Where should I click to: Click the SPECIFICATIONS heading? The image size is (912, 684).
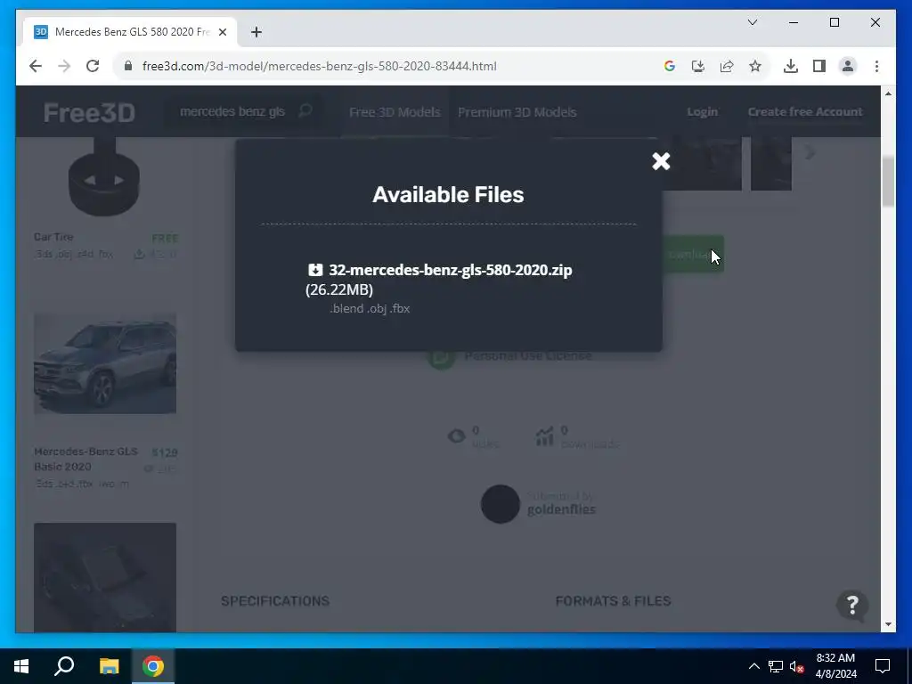click(x=275, y=601)
